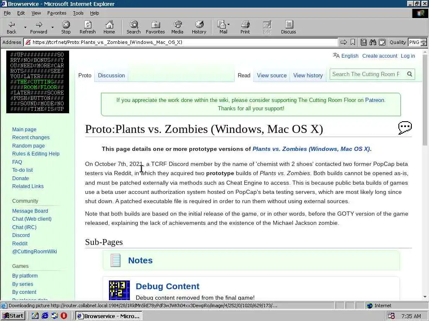Click the framed bookmark icon in the Browservice bar
The image size is (429, 321).
point(364,42)
